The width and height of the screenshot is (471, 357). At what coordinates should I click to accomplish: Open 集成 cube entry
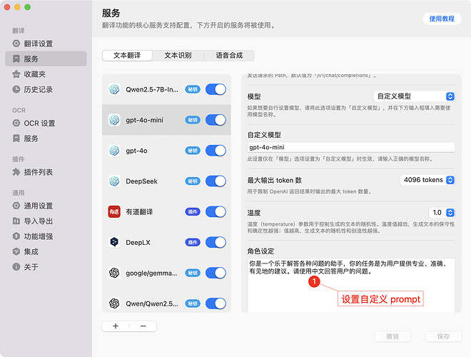coord(26,252)
